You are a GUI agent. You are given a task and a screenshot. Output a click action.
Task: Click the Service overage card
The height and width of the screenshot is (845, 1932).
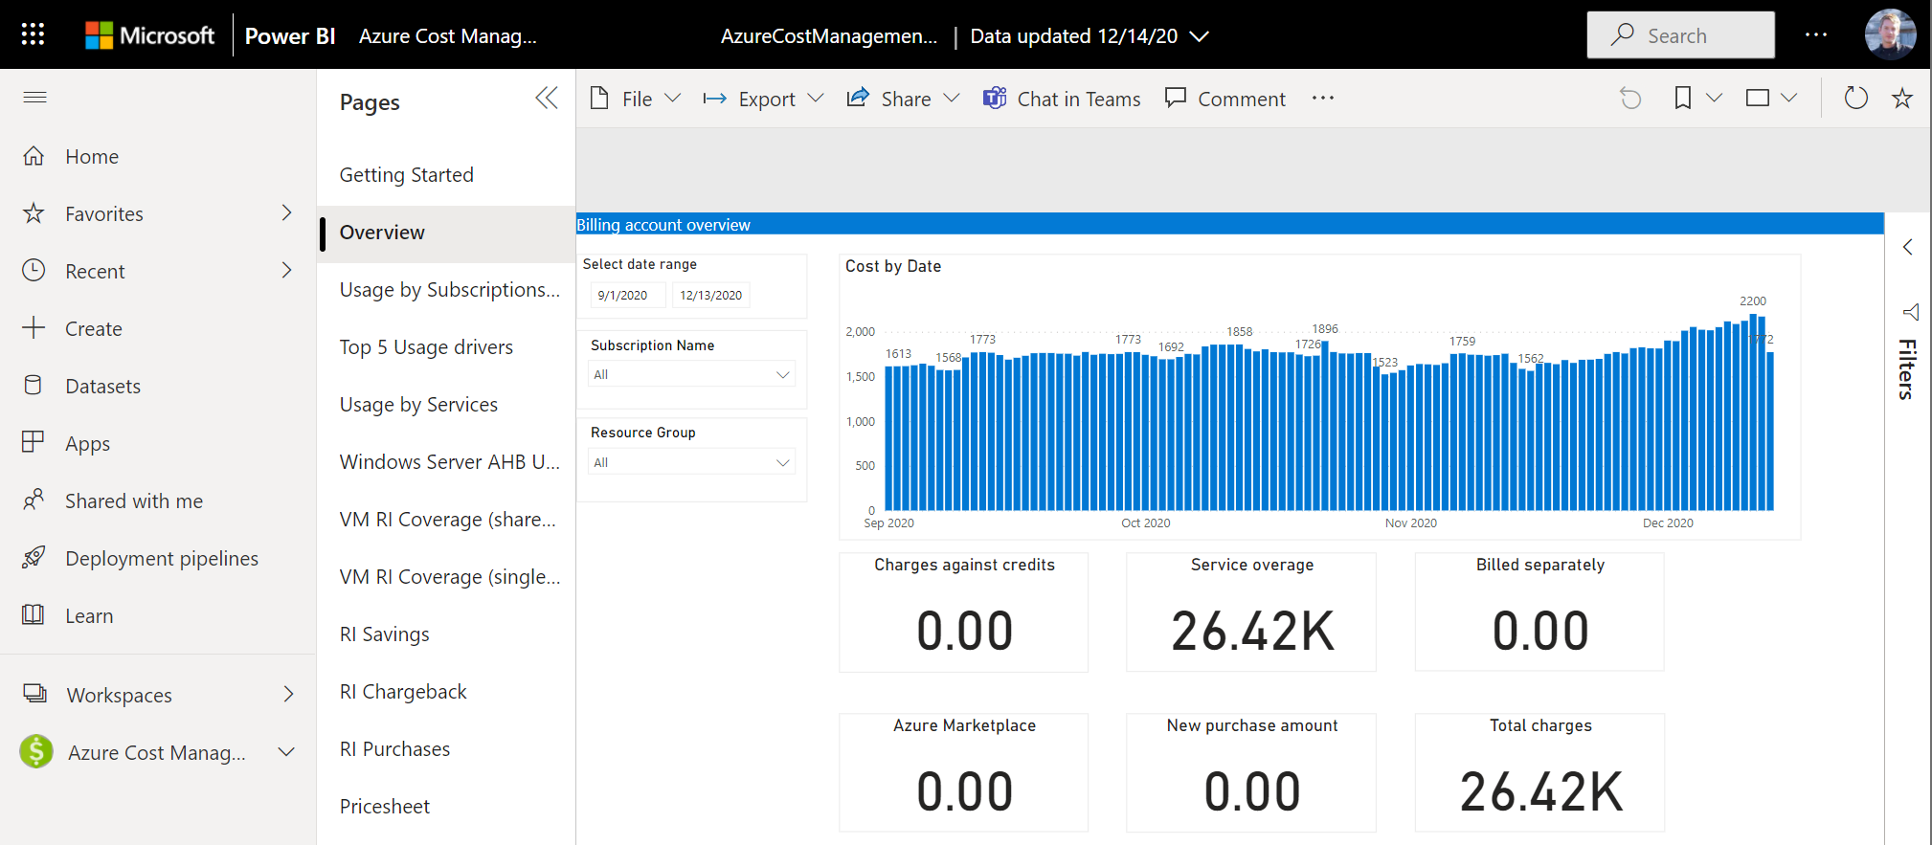click(x=1251, y=612)
